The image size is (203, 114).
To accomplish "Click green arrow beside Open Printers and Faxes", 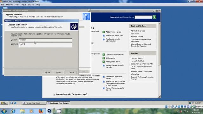I will point(104,54).
